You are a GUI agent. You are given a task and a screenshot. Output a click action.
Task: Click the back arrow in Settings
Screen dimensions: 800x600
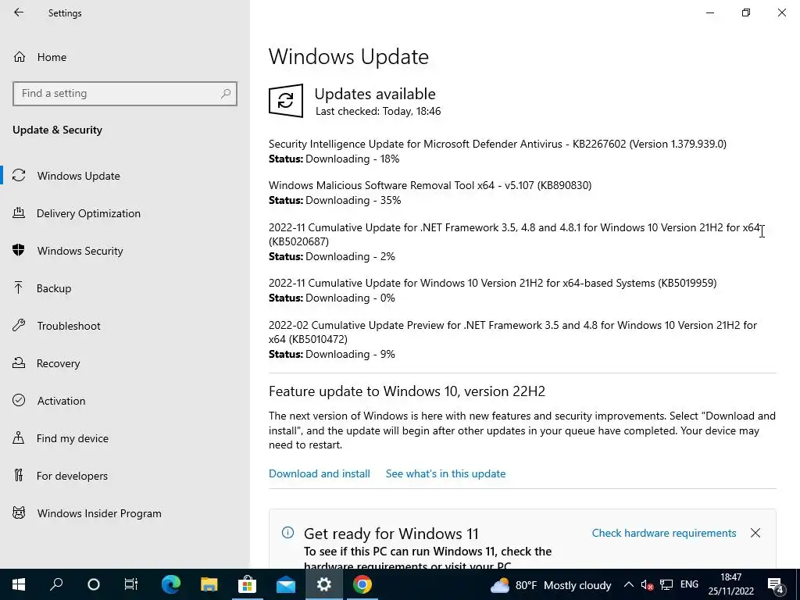19,12
